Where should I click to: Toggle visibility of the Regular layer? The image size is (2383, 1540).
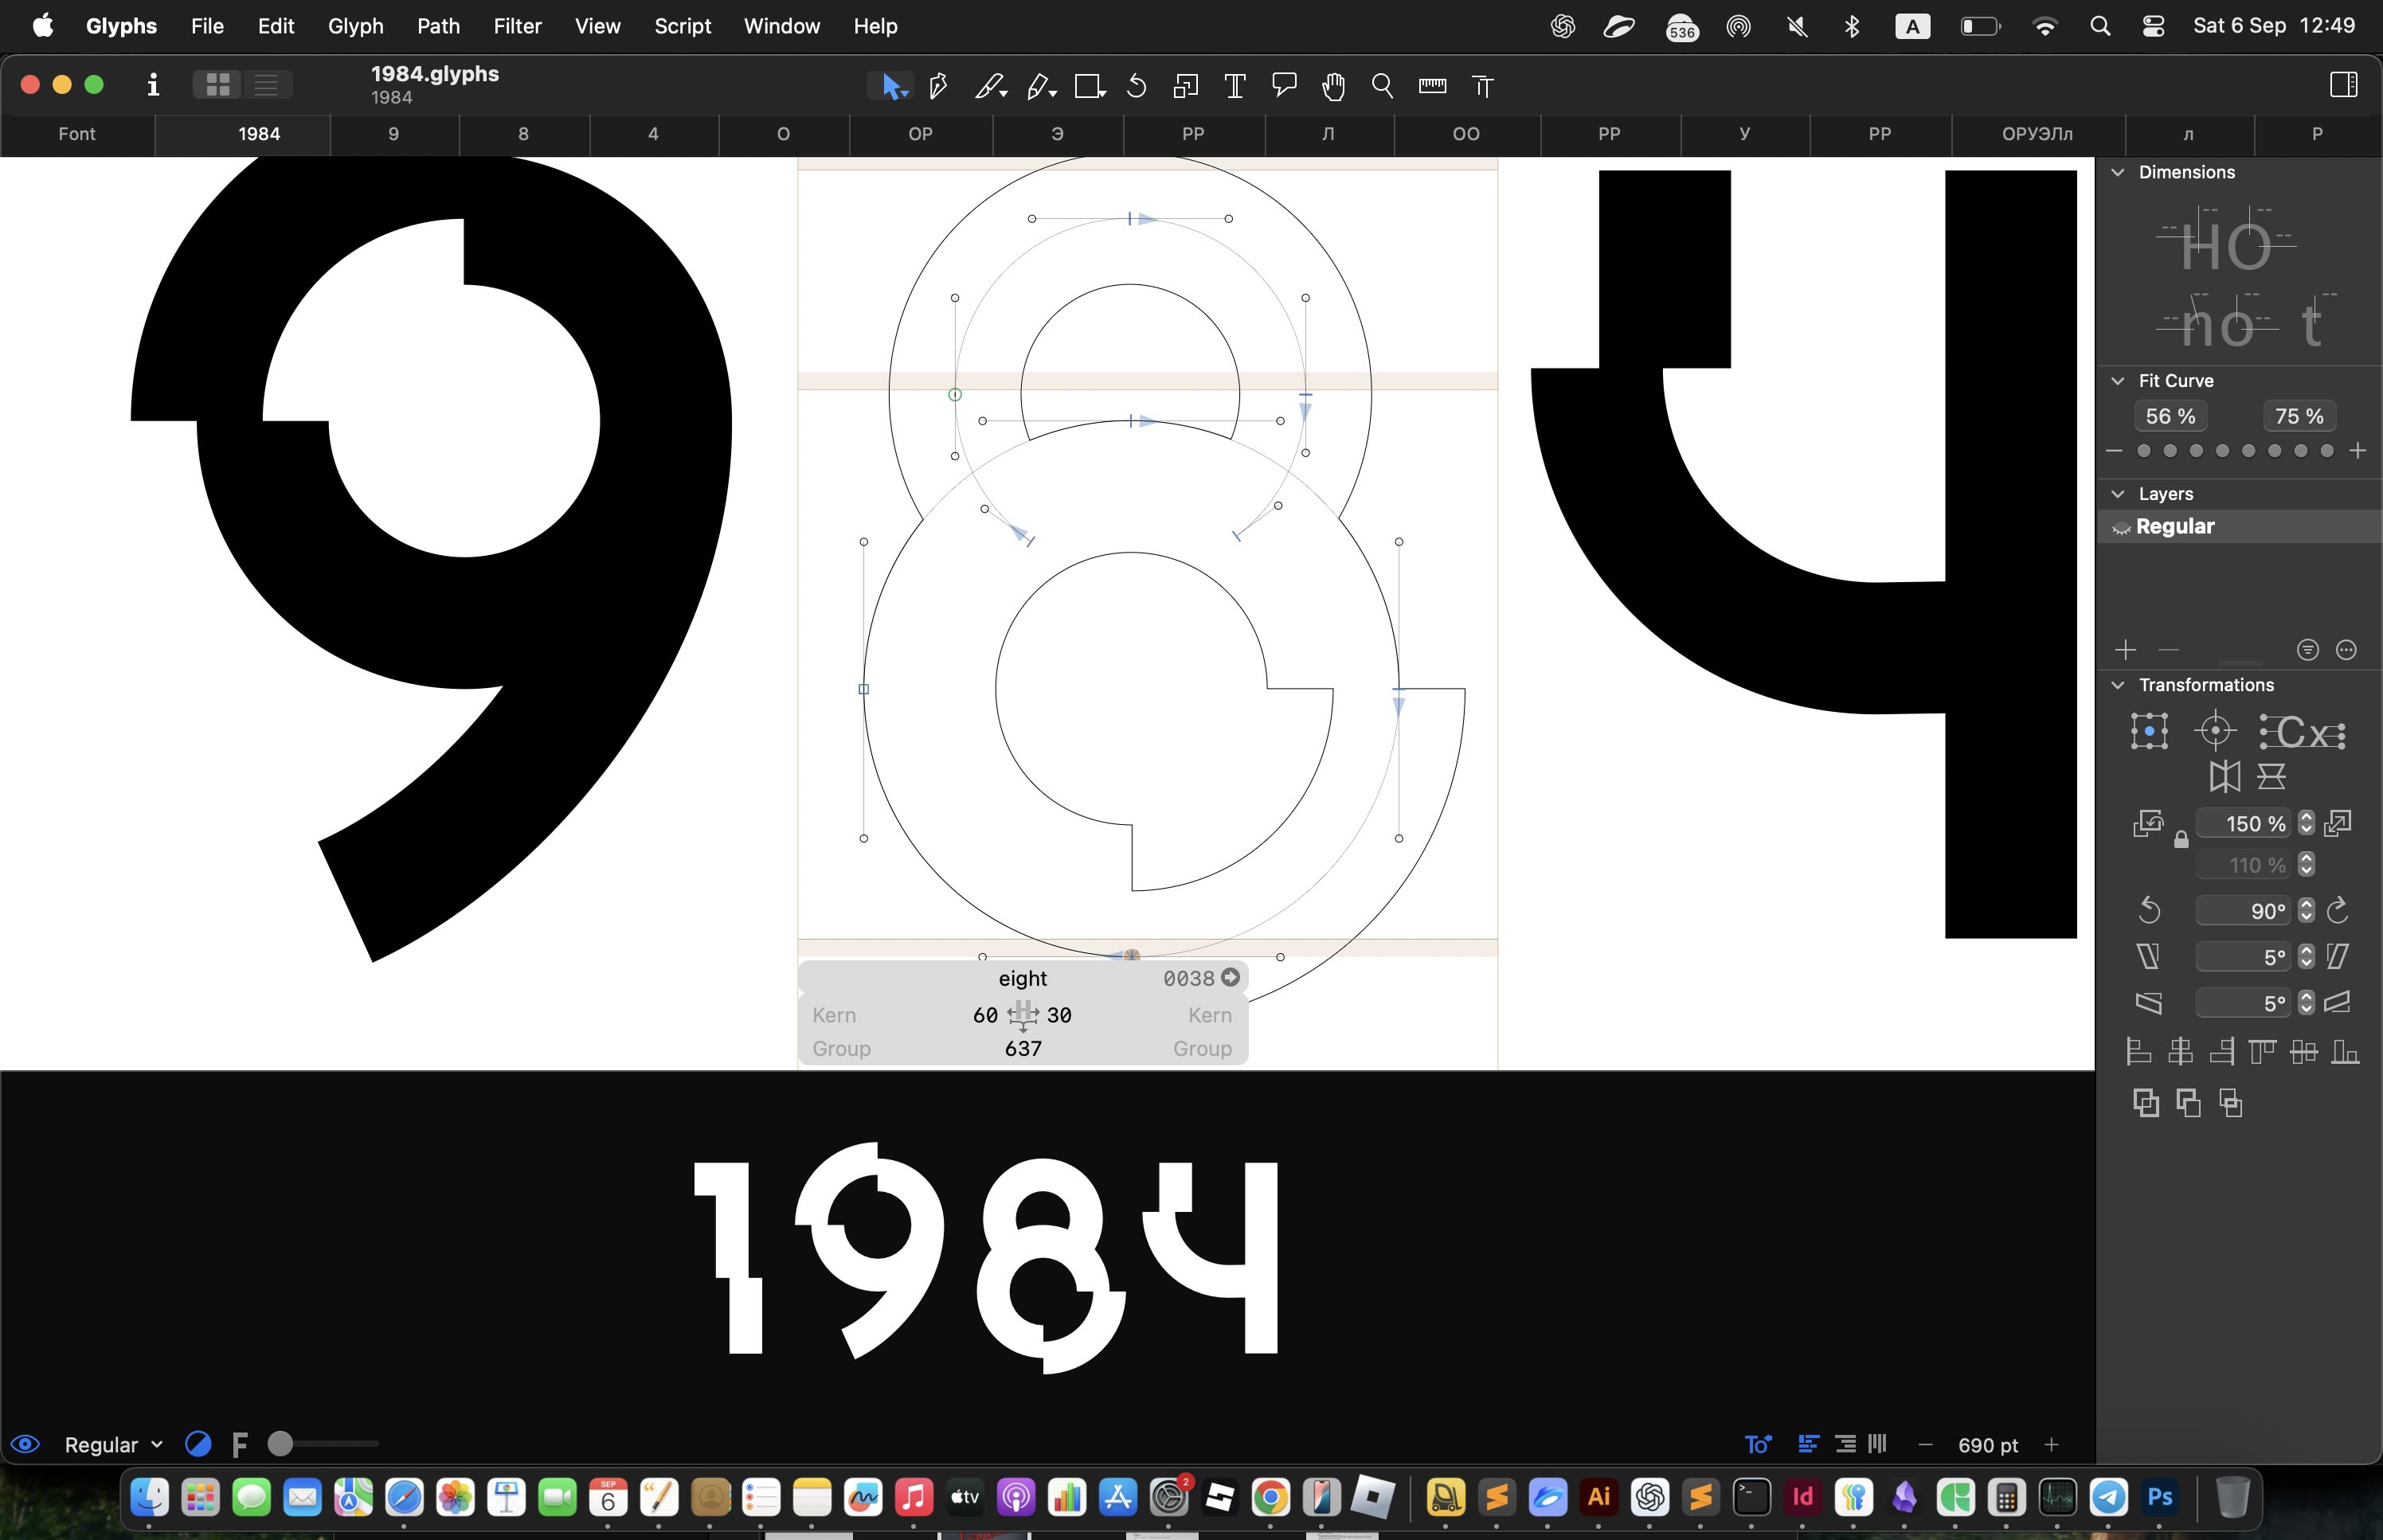(2121, 527)
